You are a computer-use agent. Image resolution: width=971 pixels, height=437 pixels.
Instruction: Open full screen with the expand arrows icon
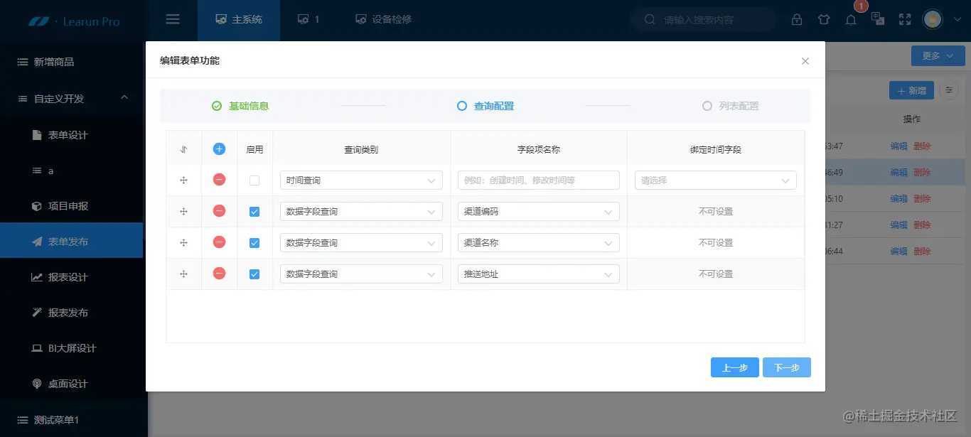click(x=904, y=19)
